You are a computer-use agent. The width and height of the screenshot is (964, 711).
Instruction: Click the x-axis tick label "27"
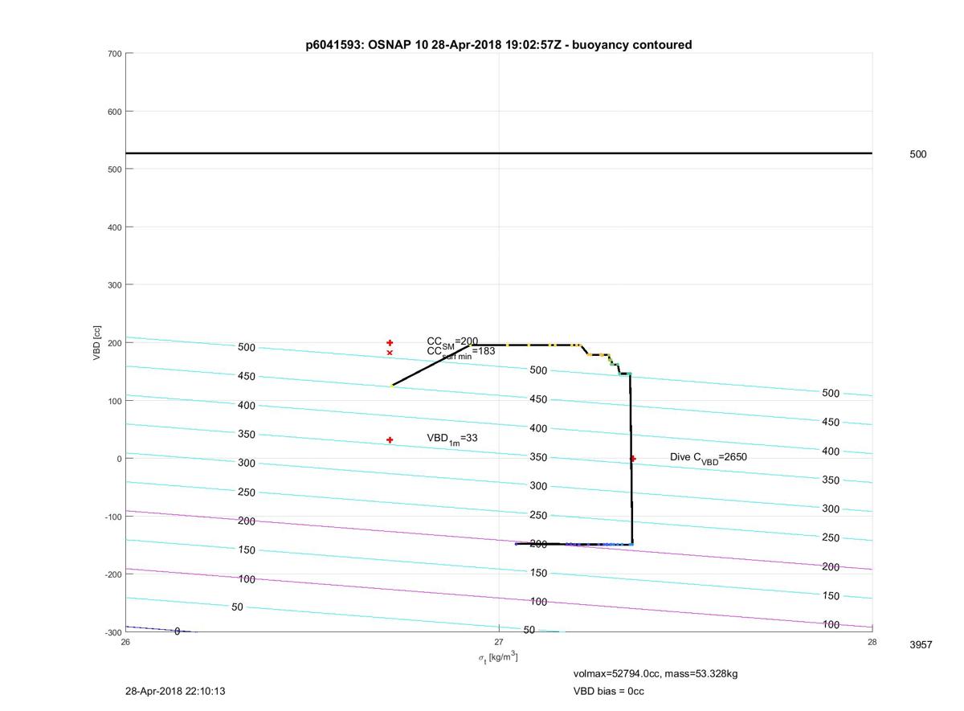499,642
